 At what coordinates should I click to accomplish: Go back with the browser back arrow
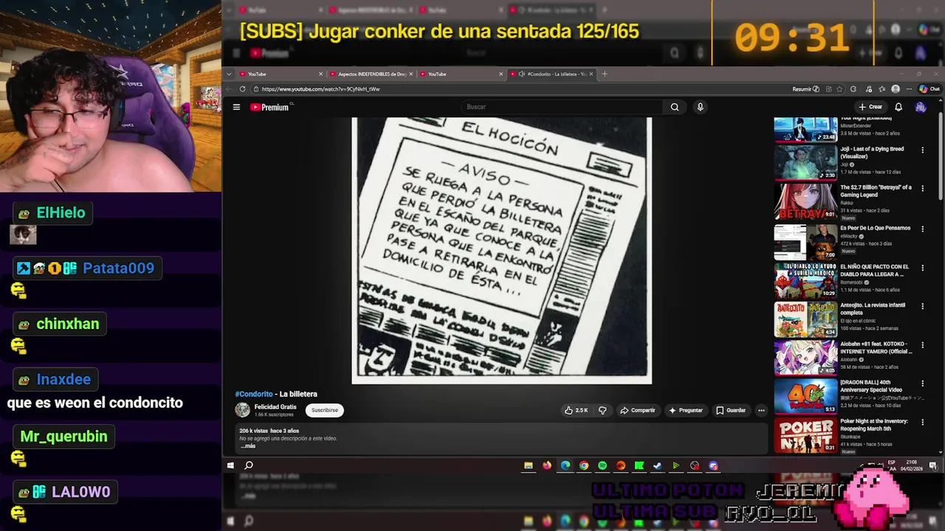click(x=229, y=88)
